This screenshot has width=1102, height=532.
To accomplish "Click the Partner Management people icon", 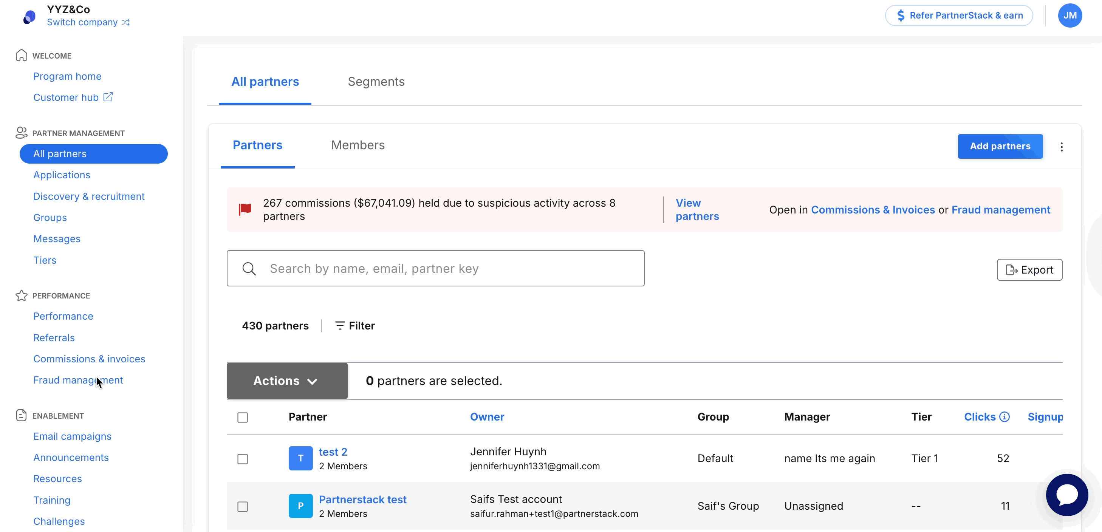I will coord(22,133).
